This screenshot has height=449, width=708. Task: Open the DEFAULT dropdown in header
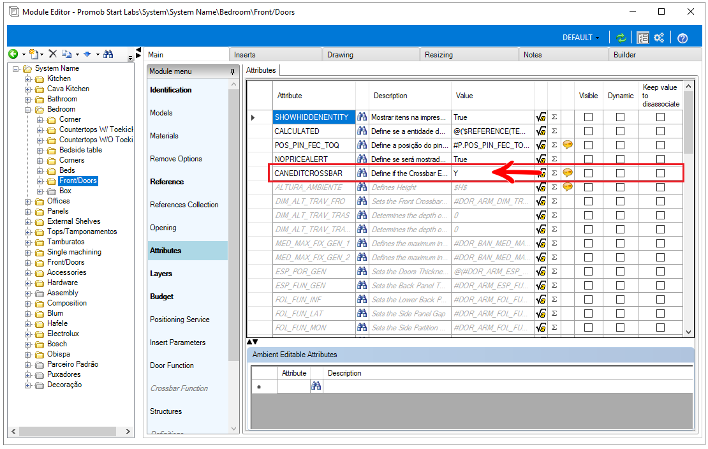[580, 38]
